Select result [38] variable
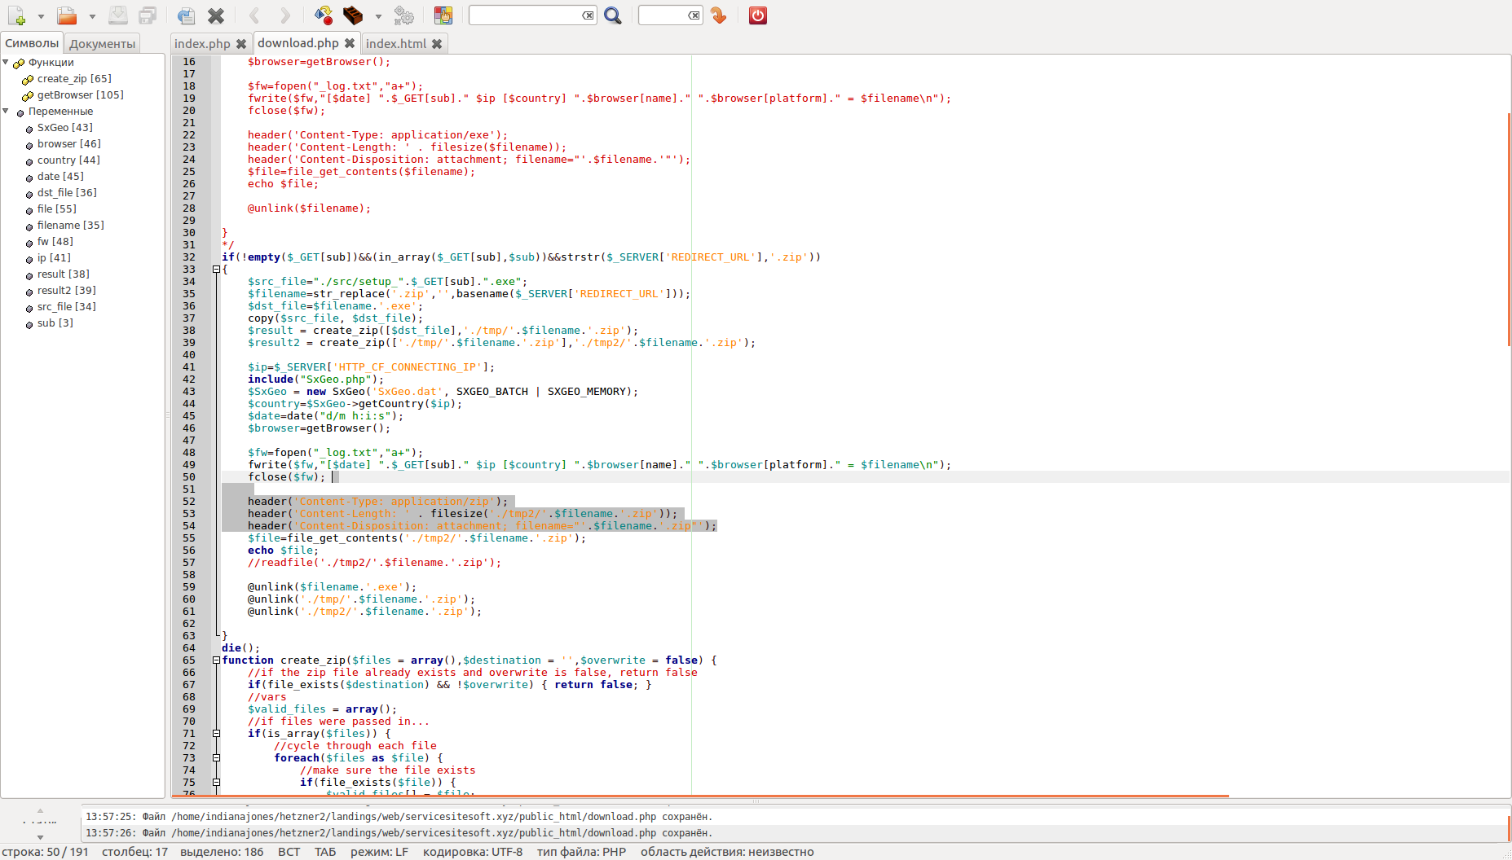Image resolution: width=1512 pixels, height=860 pixels. 64,274
